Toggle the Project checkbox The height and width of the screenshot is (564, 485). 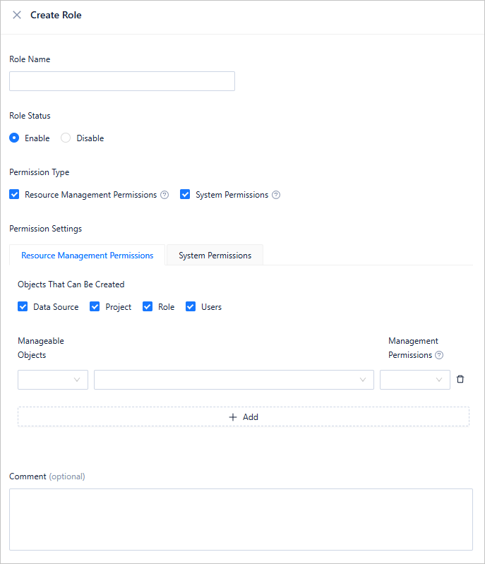point(95,306)
